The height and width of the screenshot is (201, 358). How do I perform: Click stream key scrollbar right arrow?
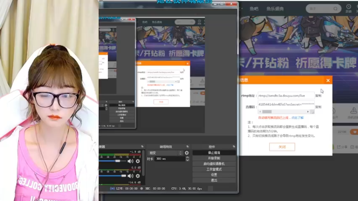tap(308, 112)
